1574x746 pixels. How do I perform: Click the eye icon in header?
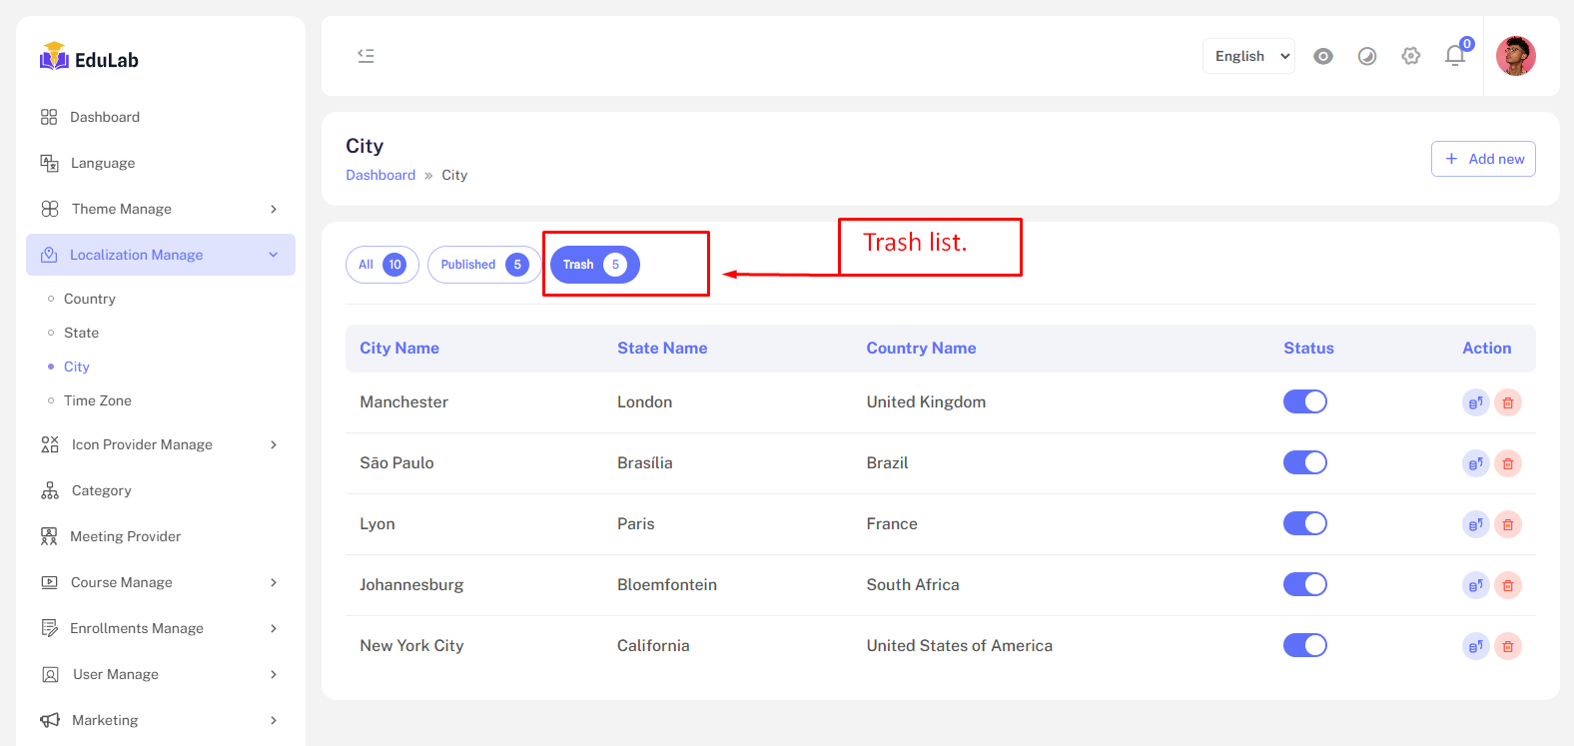point(1323,56)
